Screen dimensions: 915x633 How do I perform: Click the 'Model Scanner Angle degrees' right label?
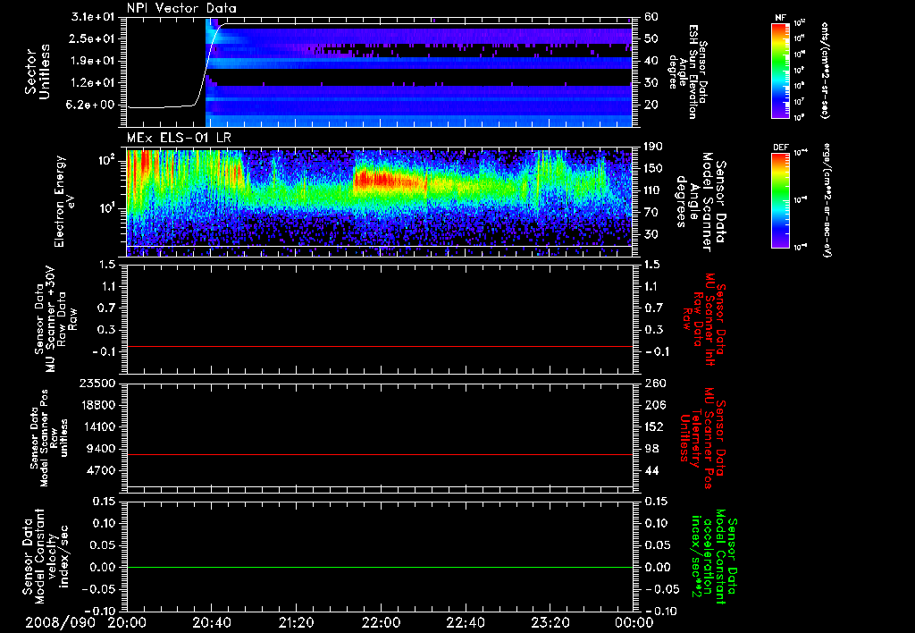coord(701,201)
